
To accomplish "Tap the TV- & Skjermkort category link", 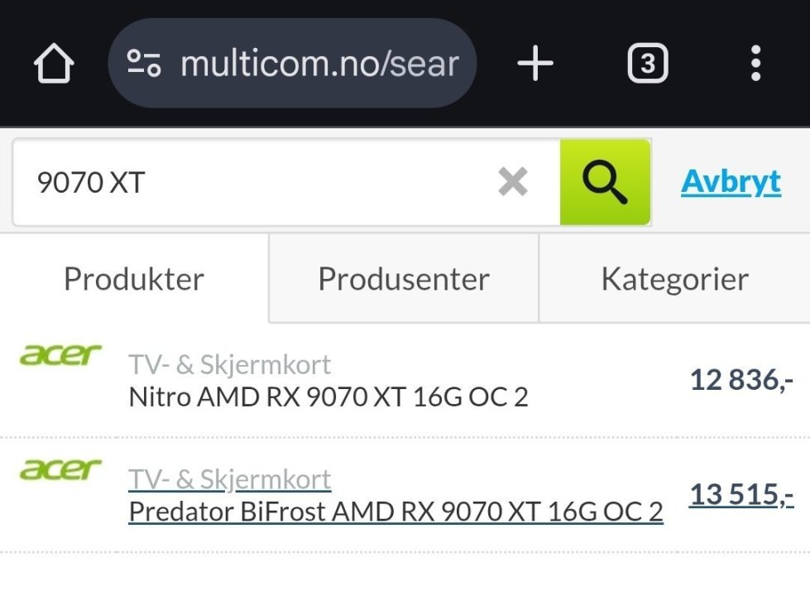I will click(x=229, y=478).
